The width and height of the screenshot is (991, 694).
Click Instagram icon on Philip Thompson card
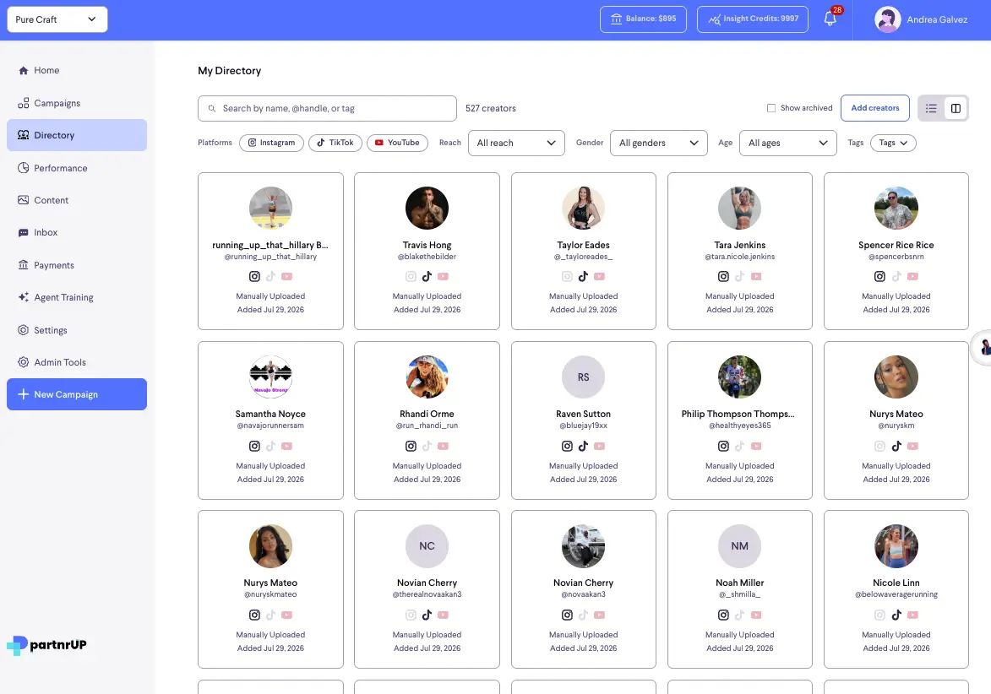724,447
